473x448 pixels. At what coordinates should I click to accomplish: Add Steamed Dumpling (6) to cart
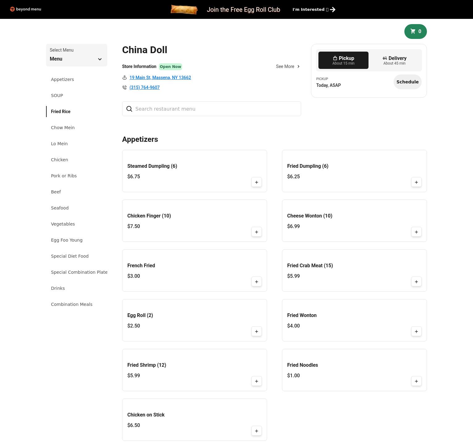pos(256,182)
